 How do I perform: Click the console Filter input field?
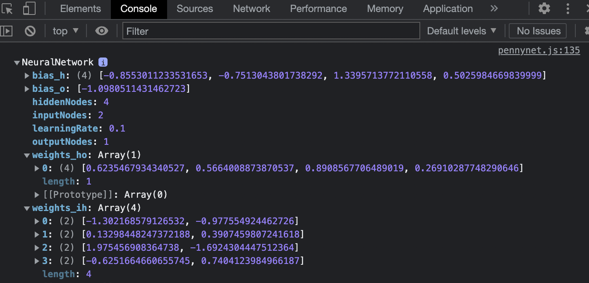pos(271,31)
